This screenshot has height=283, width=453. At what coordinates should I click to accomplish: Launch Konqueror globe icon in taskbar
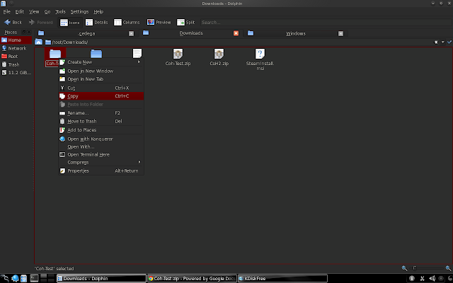coord(15,278)
